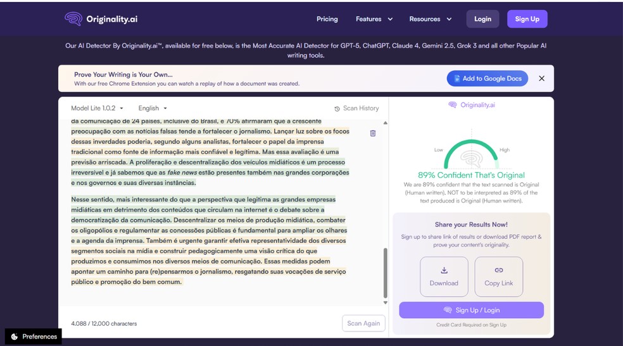623x346 pixels.
Task: Click the Scan History clock icon
Action: 337,109
